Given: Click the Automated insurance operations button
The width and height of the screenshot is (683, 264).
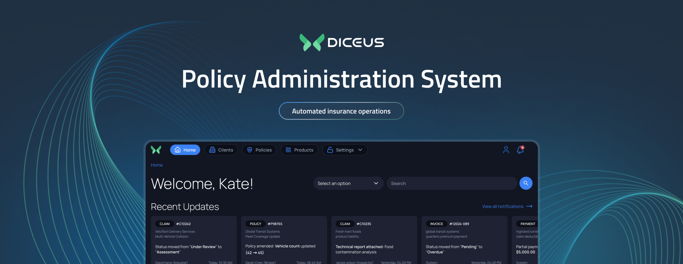Looking at the screenshot, I should pos(341,111).
